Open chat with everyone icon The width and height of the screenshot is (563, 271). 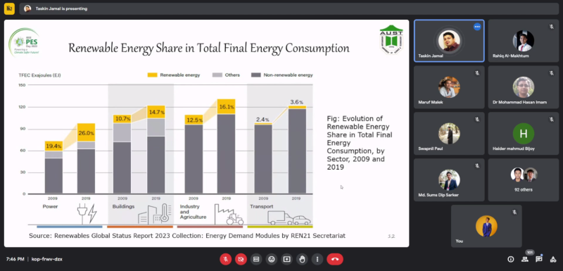pos(539,259)
